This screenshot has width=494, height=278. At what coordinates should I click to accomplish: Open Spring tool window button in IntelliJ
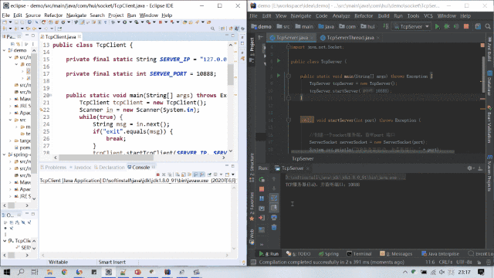click(329, 254)
